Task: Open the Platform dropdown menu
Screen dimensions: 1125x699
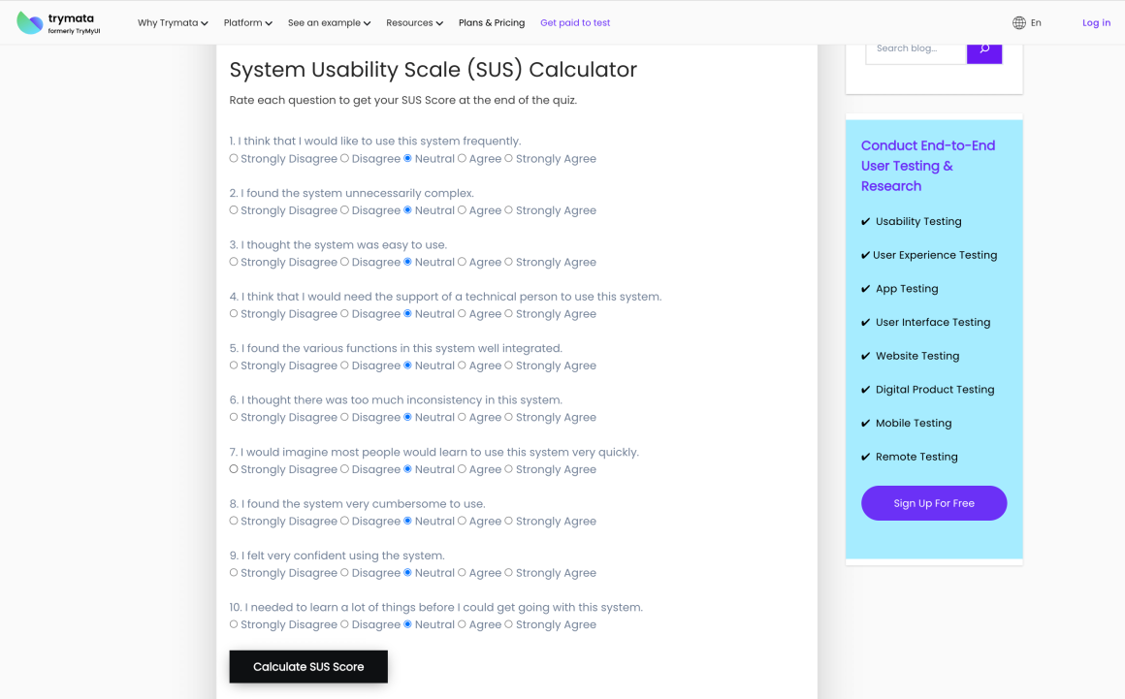Action: click(x=247, y=23)
